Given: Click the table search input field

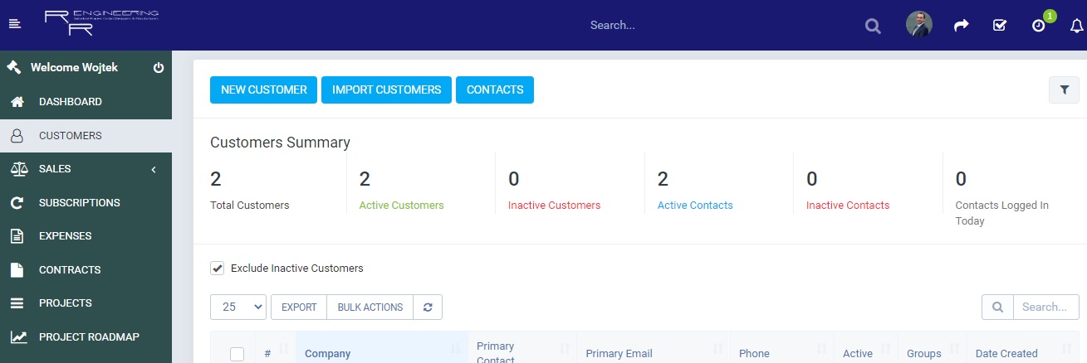Looking at the screenshot, I should point(1045,307).
